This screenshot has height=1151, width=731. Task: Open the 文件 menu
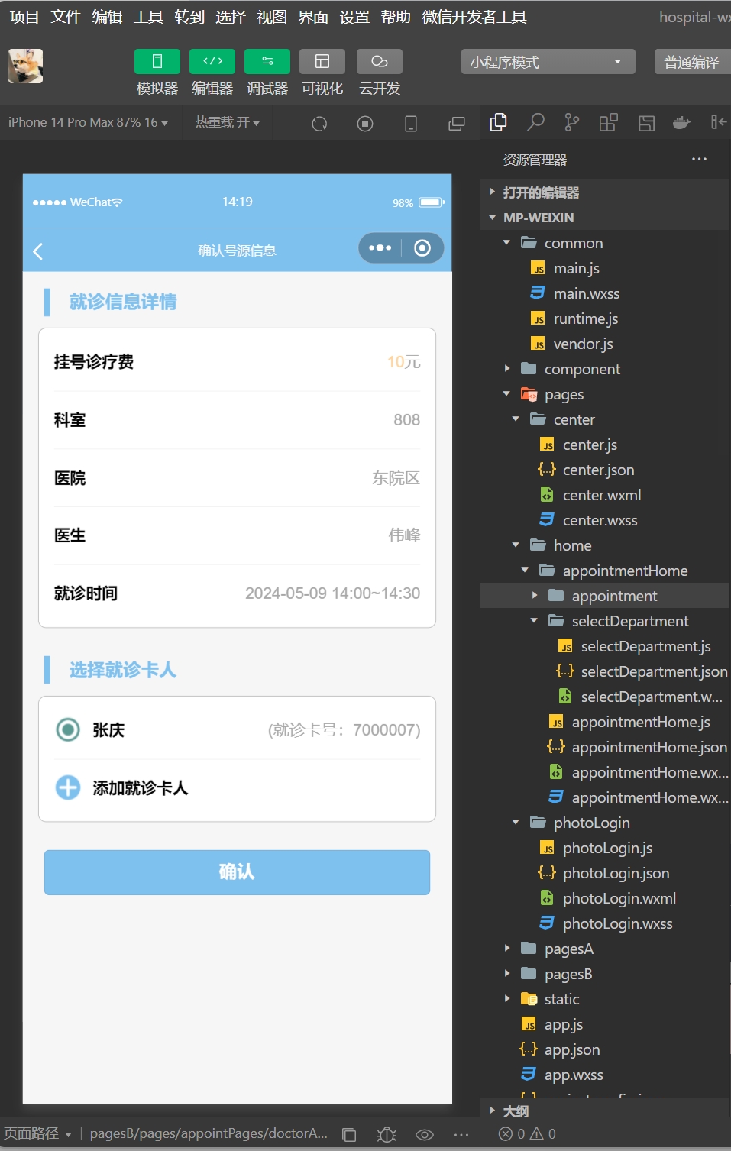[x=65, y=17]
